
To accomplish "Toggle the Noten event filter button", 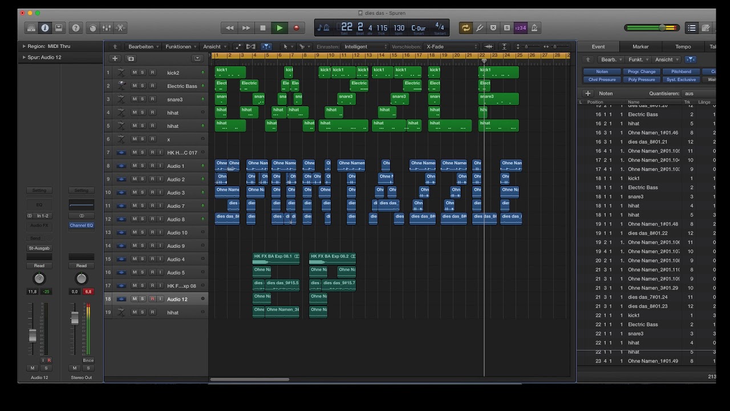I will (x=602, y=72).
